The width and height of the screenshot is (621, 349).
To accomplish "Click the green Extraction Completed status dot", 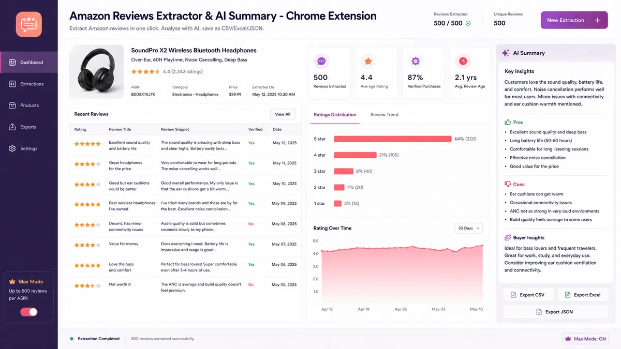I will 71,339.
